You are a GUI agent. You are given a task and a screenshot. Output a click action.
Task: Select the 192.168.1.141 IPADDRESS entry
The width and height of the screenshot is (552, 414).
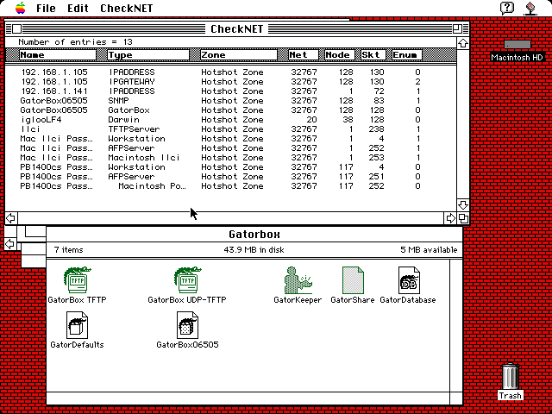pos(220,91)
